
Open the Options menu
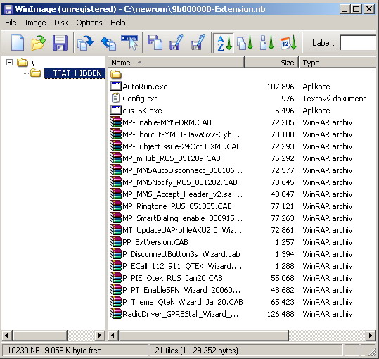coord(89,23)
